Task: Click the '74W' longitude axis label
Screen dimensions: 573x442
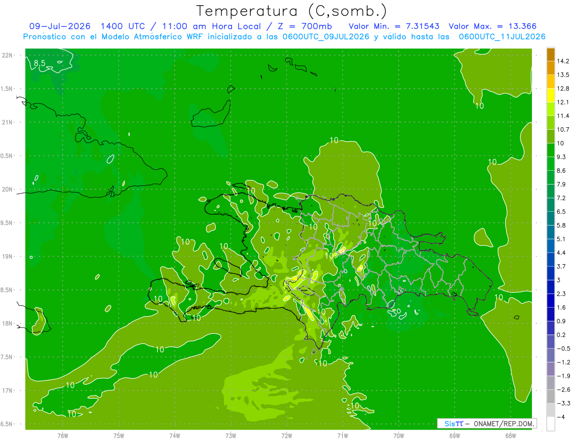Action: (174, 436)
